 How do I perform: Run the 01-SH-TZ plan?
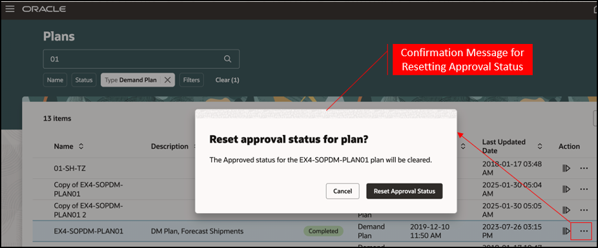point(566,169)
